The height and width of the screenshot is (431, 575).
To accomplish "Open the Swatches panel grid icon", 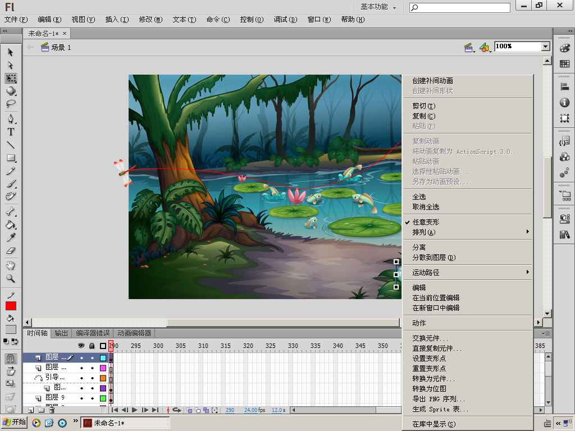I will point(565,64).
